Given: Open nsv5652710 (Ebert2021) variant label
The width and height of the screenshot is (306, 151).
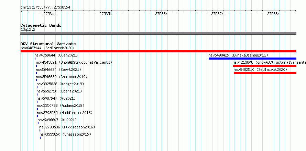Looking at the screenshot, I should click(59, 91).
